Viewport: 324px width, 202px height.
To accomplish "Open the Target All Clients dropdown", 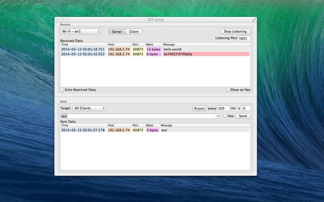I will 89,108.
